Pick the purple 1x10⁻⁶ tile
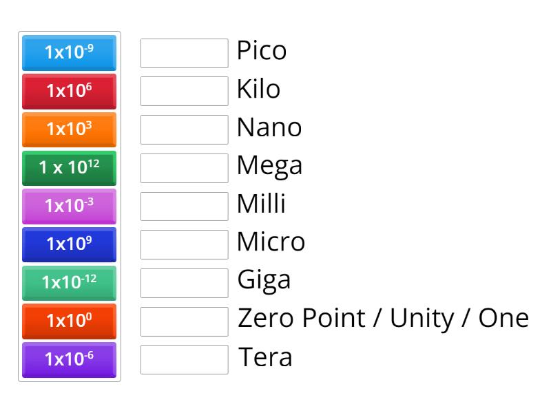551x413 pixels. coord(69,359)
